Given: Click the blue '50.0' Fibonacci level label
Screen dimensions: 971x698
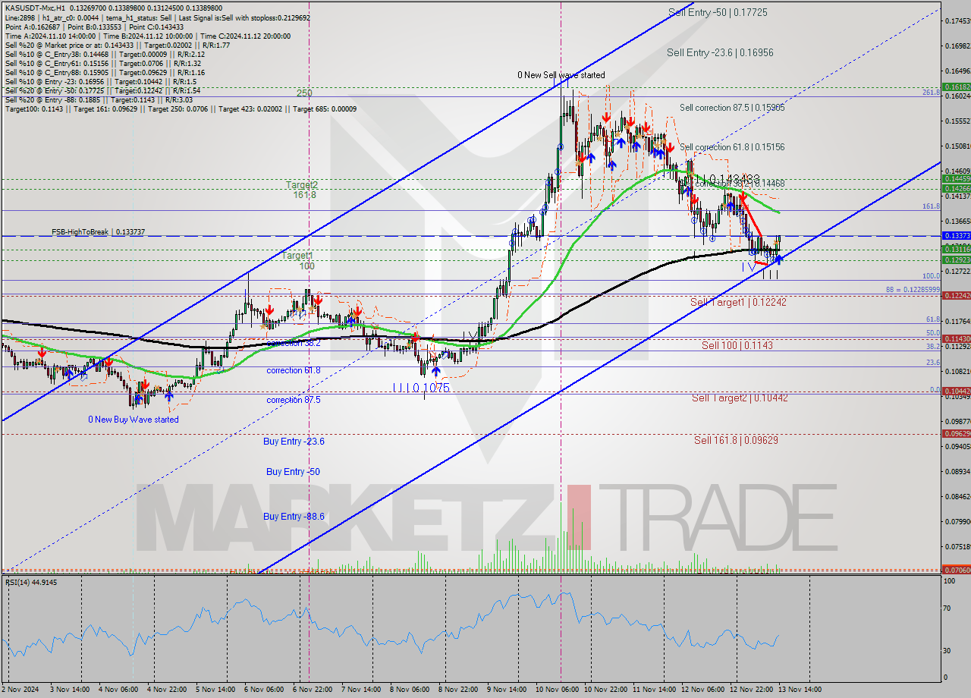Looking at the screenshot, I should click(x=933, y=332).
